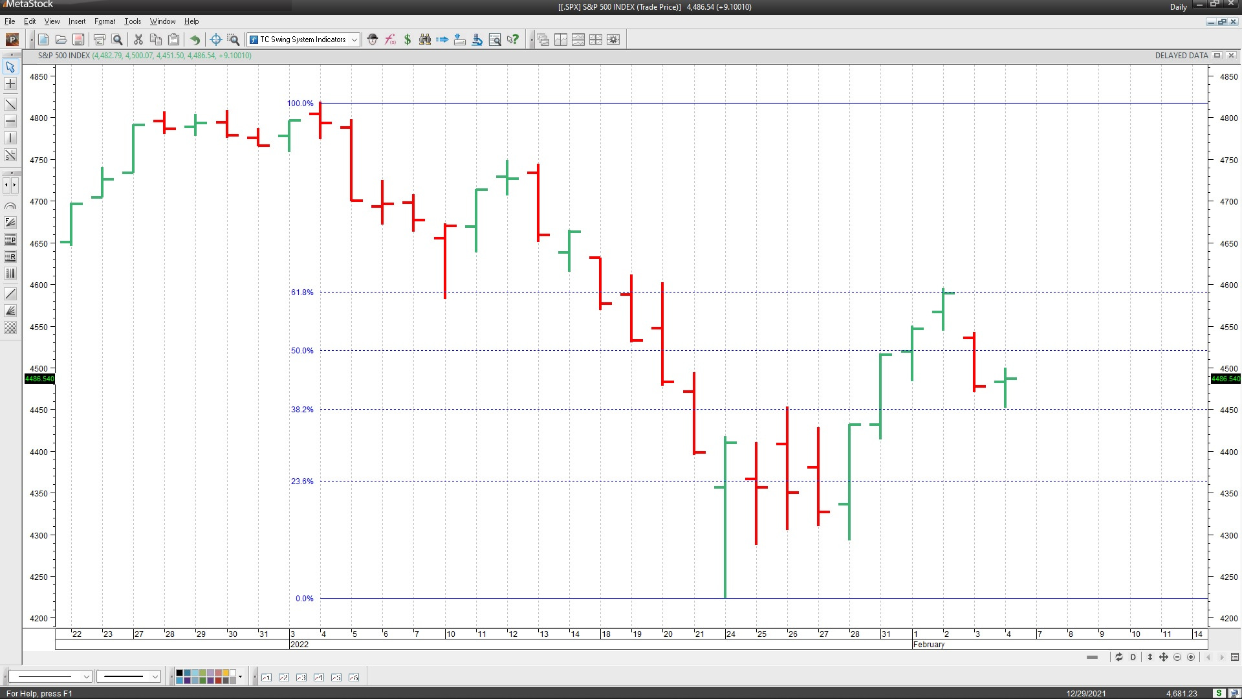Zoom in the chart with plus
1242x699 pixels.
click(1191, 657)
